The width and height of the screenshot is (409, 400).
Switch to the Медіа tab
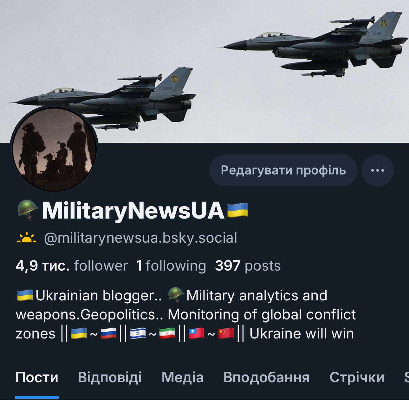point(183,377)
